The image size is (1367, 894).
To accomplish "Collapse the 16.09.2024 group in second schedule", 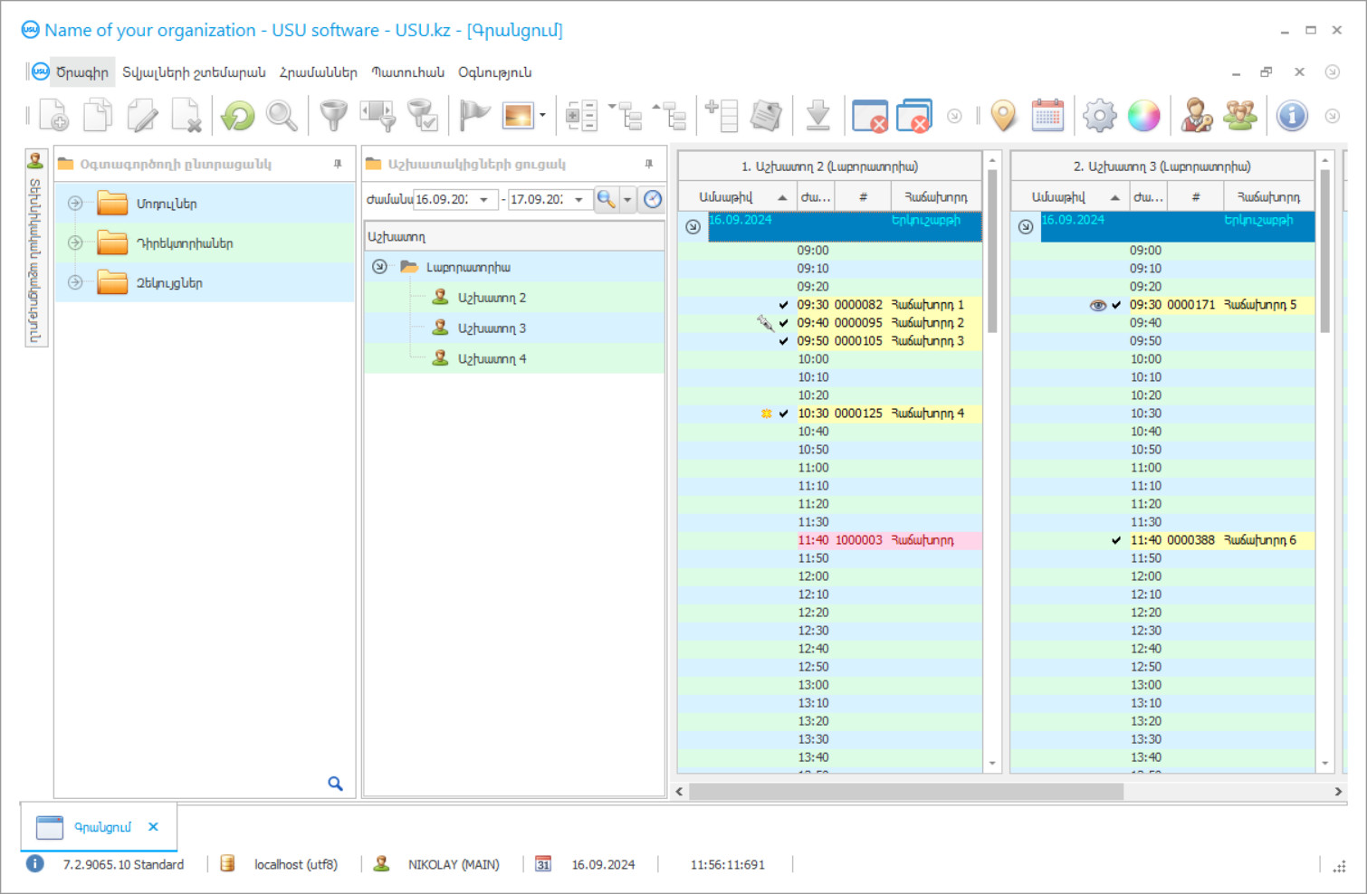I will coord(1025,226).
